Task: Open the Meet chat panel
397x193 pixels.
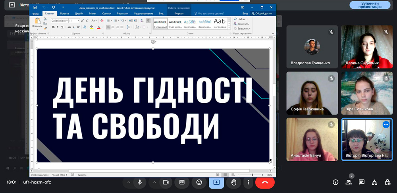Action: pyautogui.click(x=362, y=182)
